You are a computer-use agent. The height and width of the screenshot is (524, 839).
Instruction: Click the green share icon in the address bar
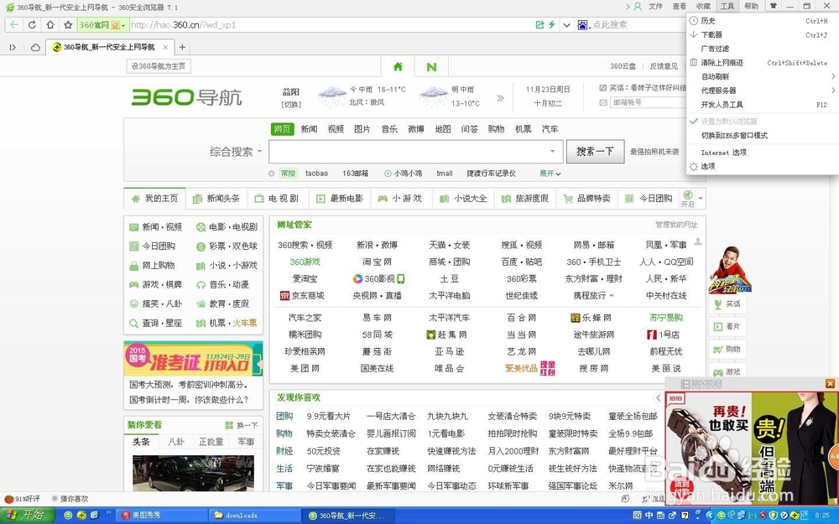click(539, 24)
